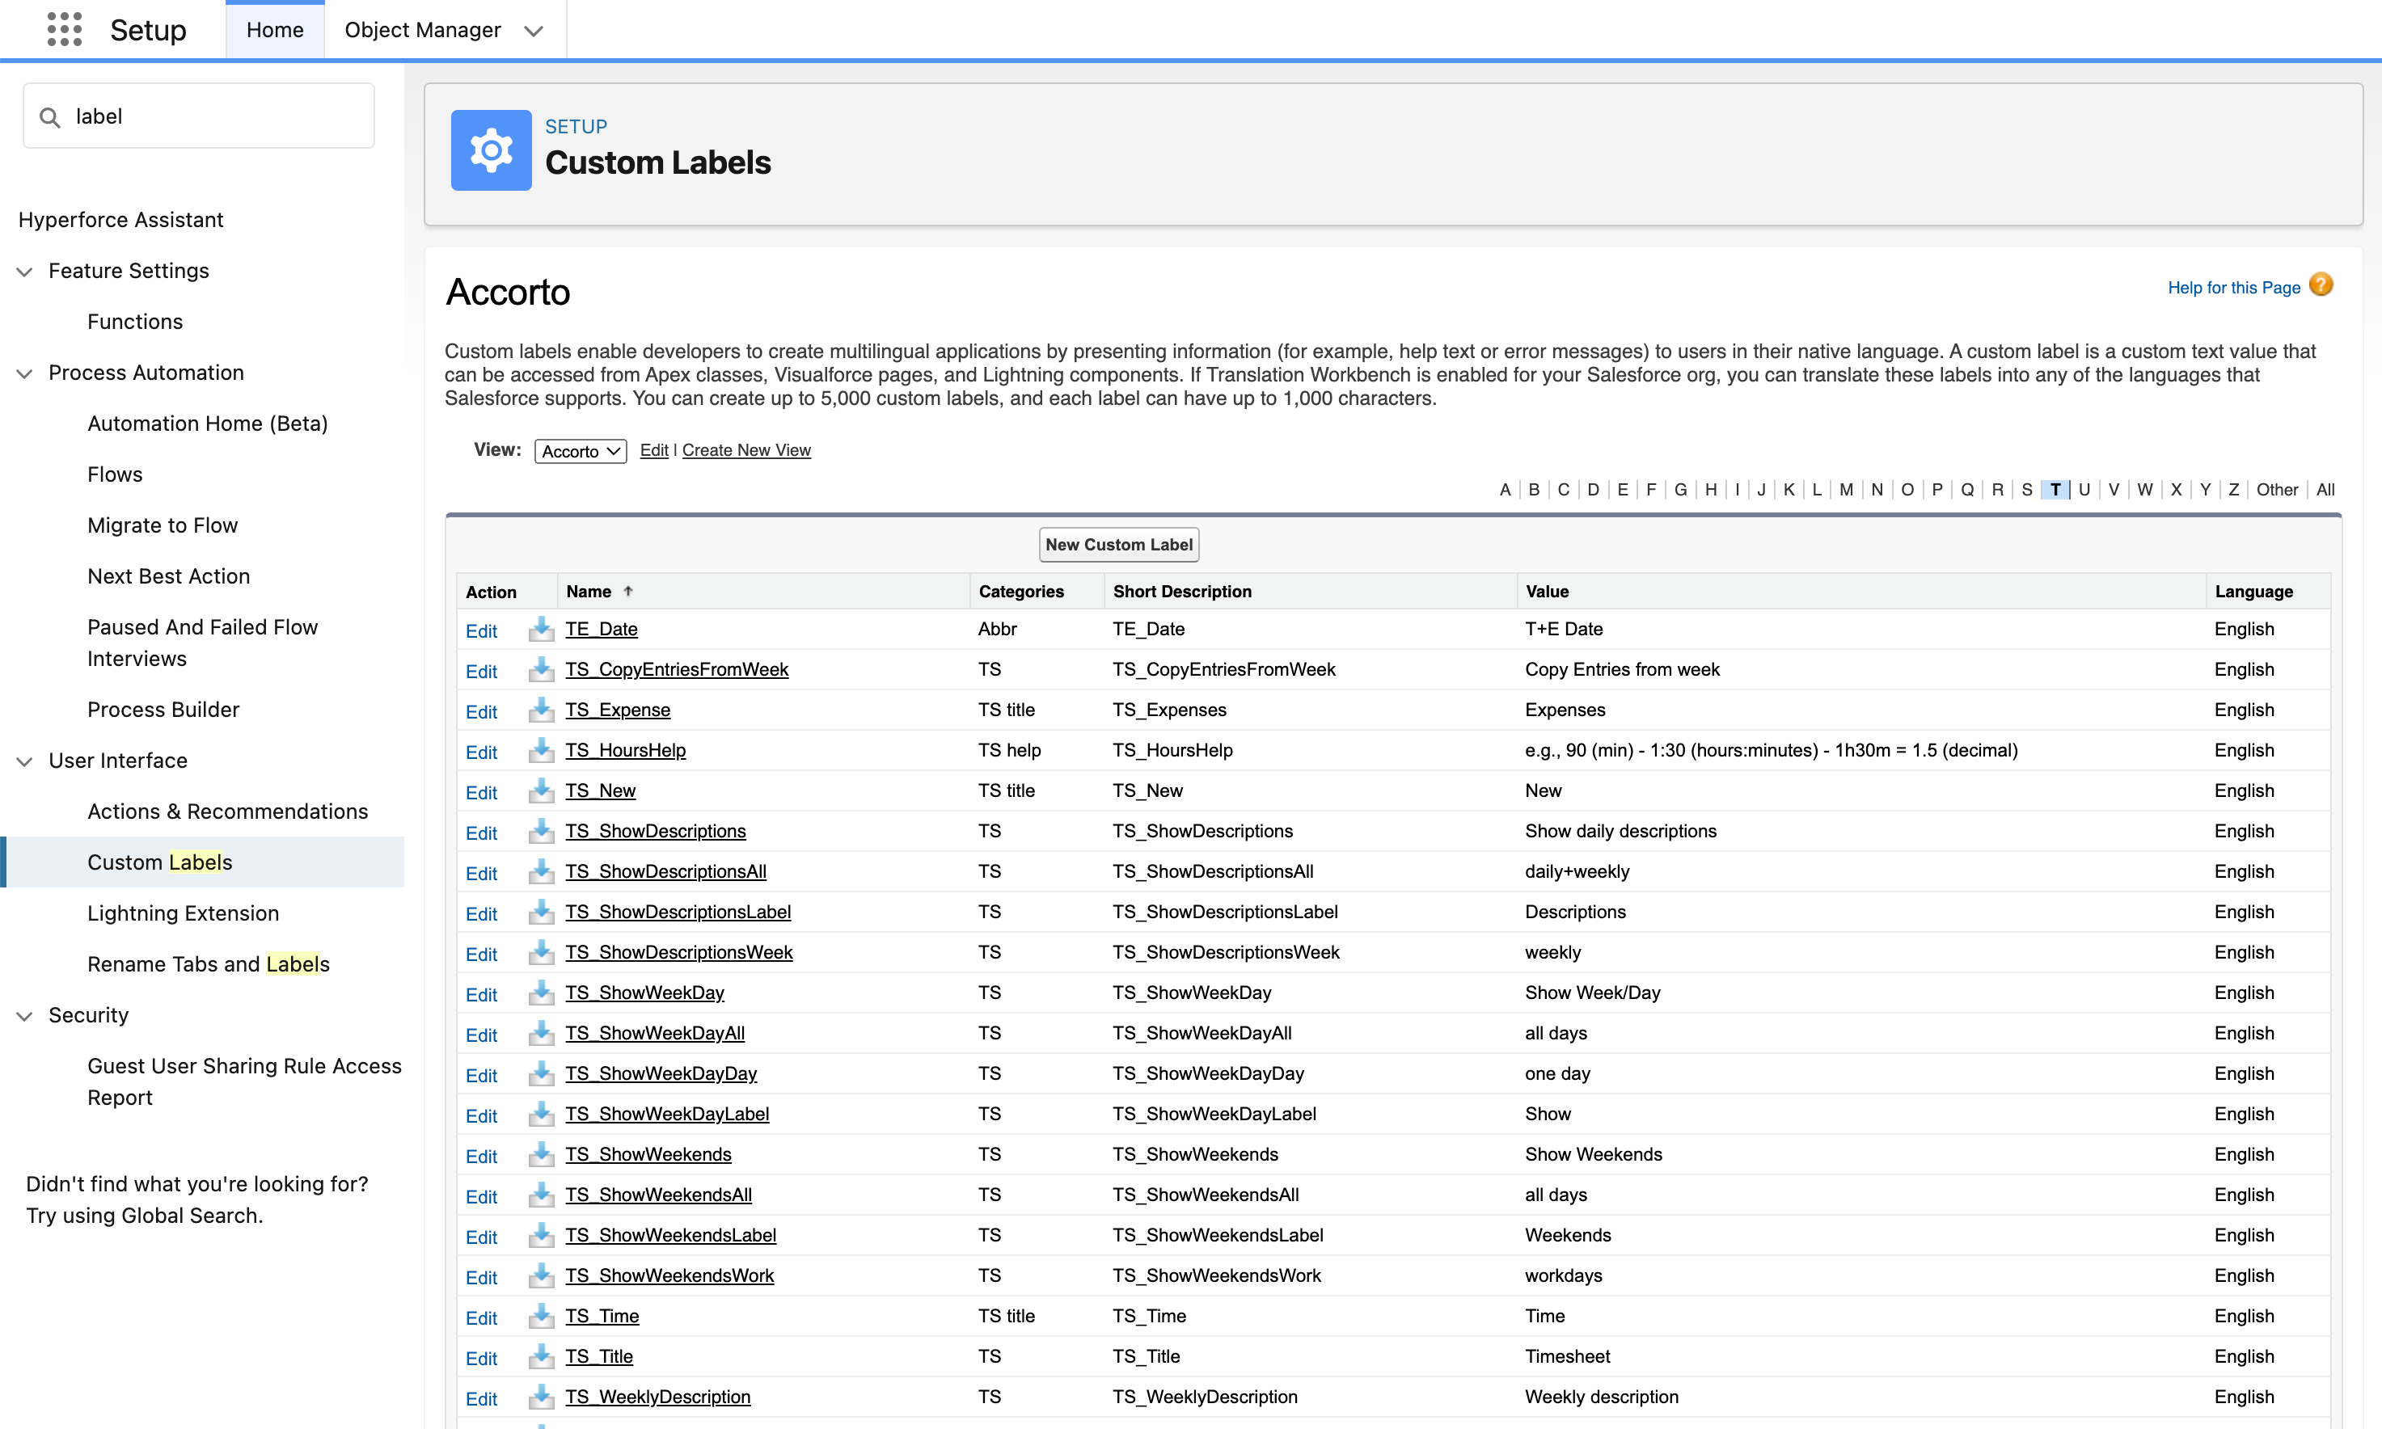This screenshot has height=1429, width=2382.
Task: Click download icon beside TE_Date
Action: click(x=541, y=629)
